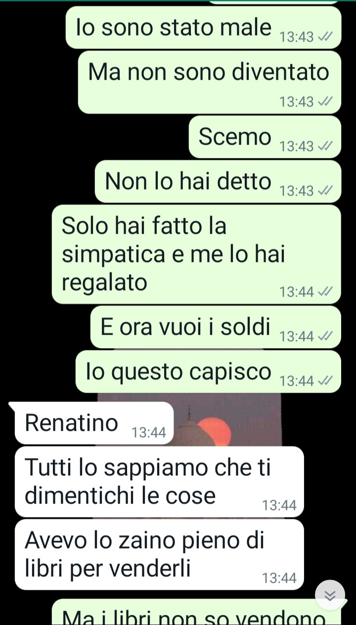Select the "E ora vuoi i soldi" message
The height and width of the screenshot is (625, 356).
[216, 327]
